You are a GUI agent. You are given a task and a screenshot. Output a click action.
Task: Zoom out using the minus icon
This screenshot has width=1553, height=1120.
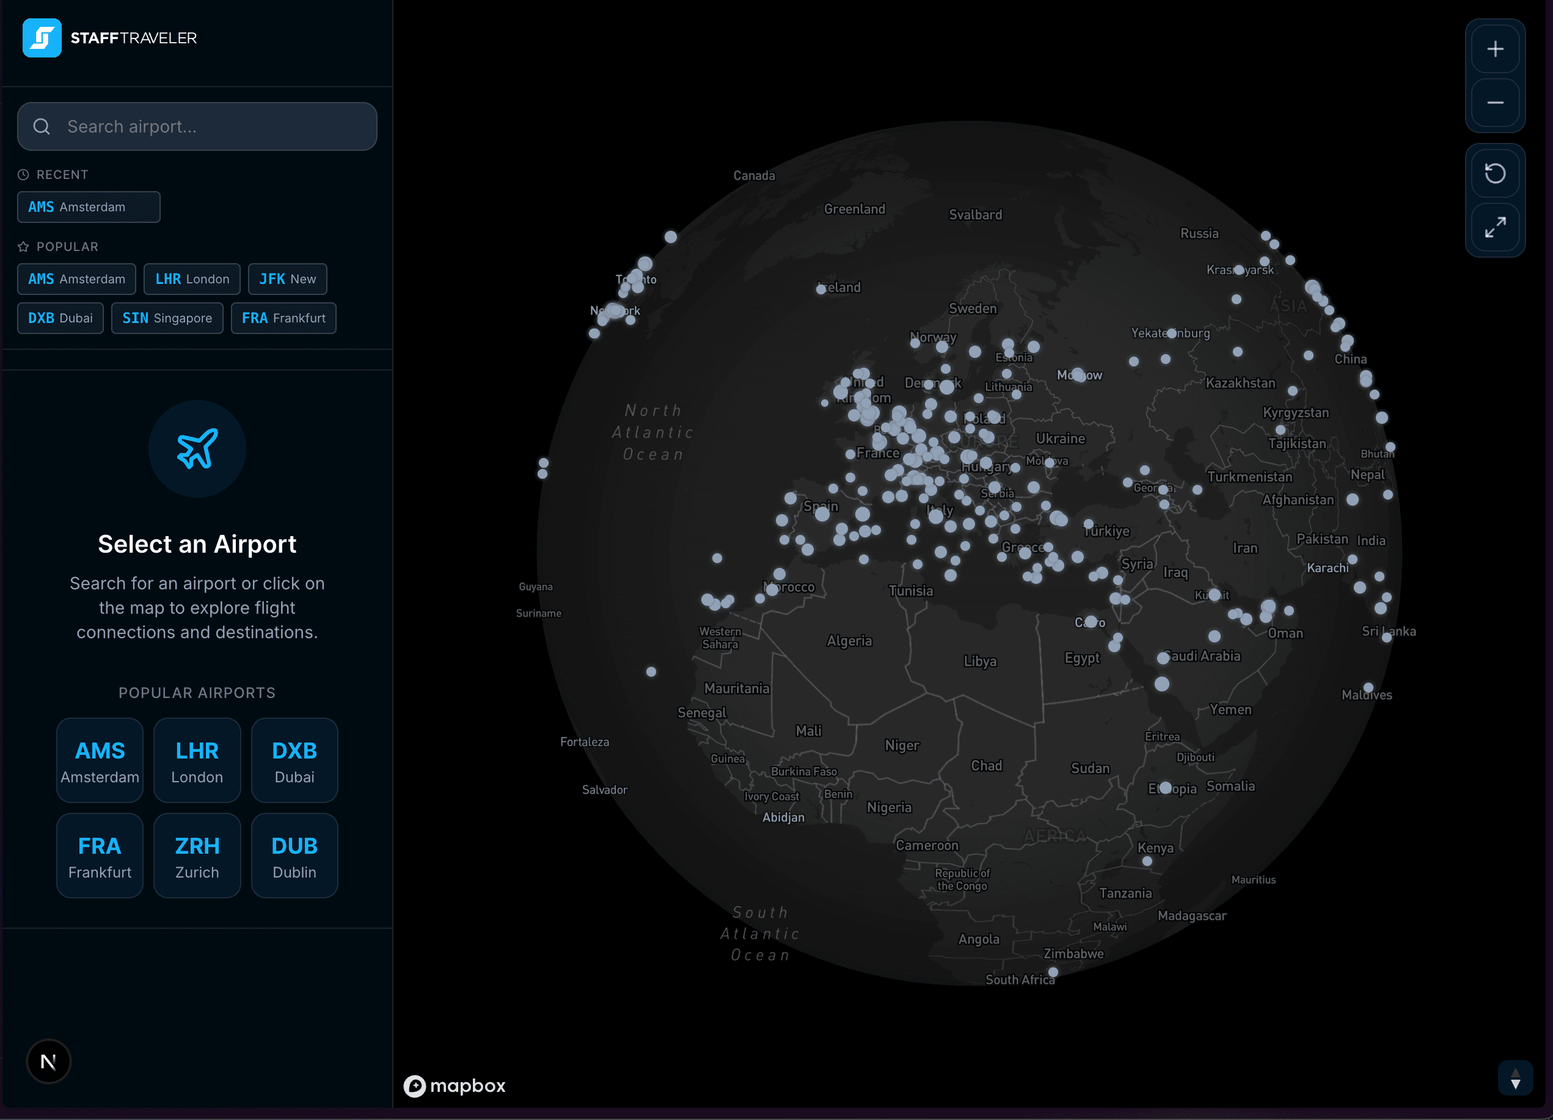(1496, 103)
